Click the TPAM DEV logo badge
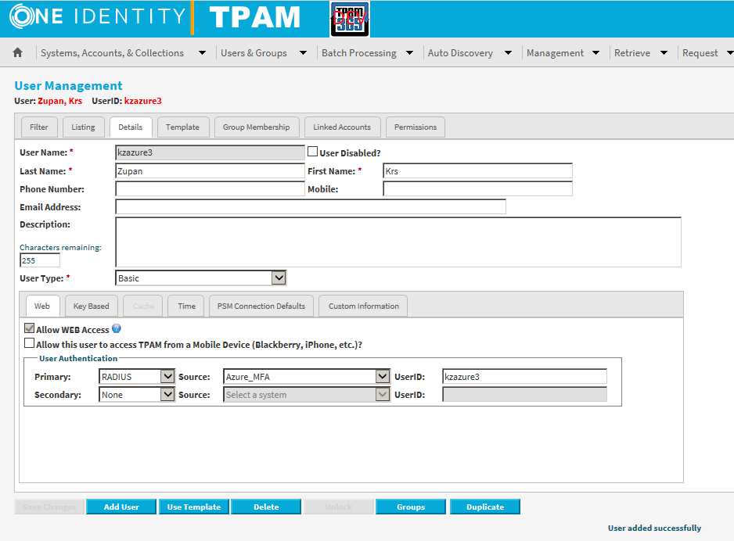 [350, 20]
